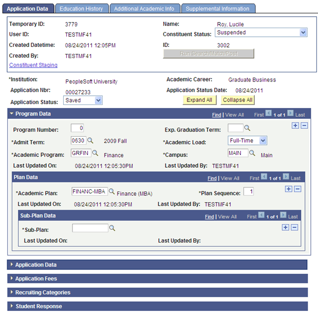This screenshot has width=318, height=313.
Task: Open the Additional Academic Info tab
Action: tap(144, 9)
